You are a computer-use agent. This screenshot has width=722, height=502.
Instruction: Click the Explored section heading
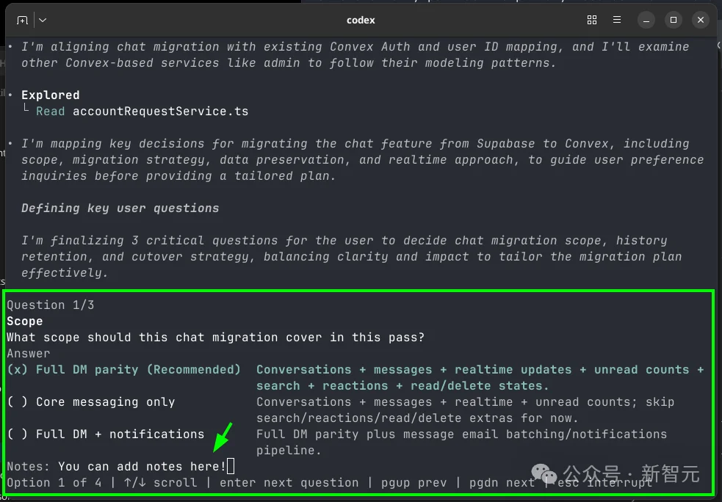[x=50, y=95]
